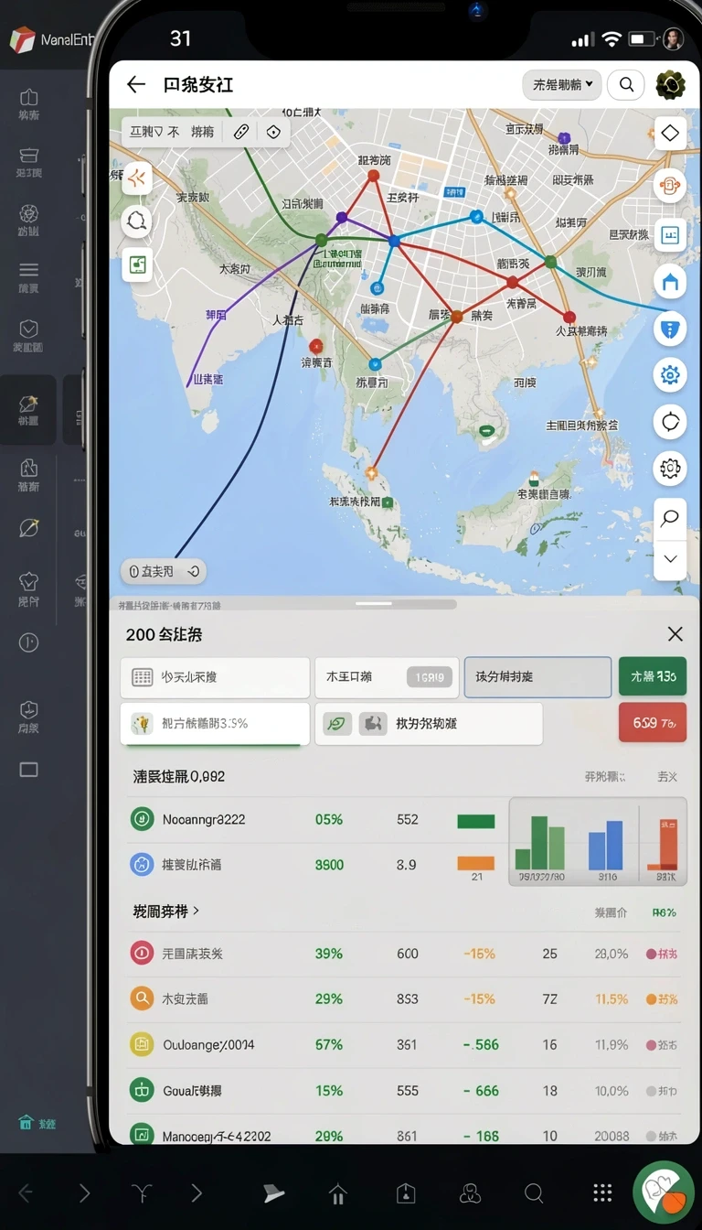702x1230 pixels.
Task: Expand the chevron-down button on right map rail
Action: [x=670, y=559]
